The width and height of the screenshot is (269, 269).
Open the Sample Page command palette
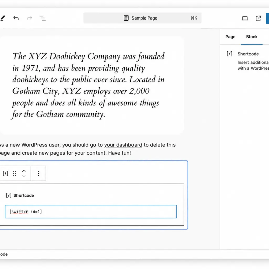(x=142, y=18)
